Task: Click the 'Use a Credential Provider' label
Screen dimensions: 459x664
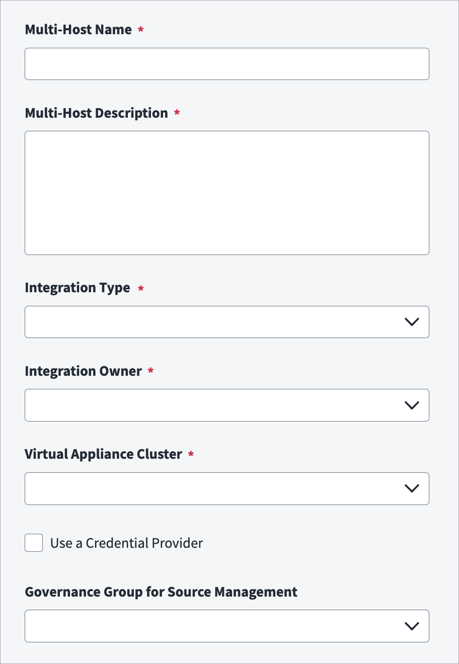Action: (x=127, y=543)
